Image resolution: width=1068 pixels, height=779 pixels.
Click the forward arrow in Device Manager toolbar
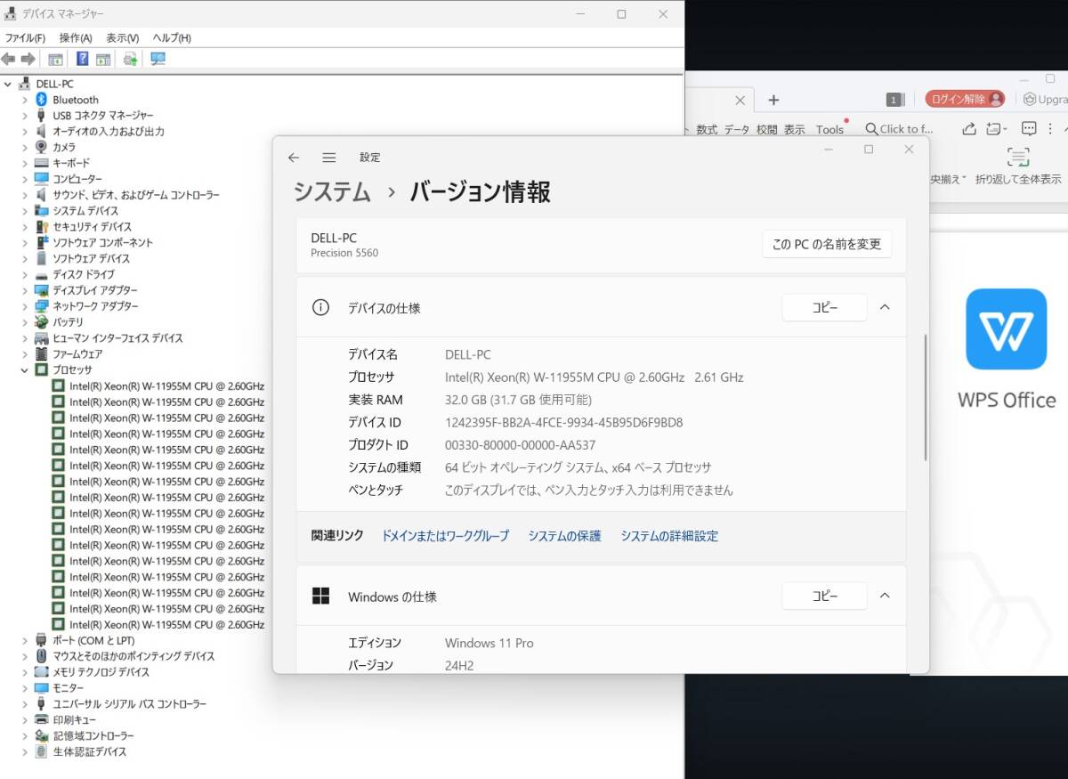click(x=28, y=59)
